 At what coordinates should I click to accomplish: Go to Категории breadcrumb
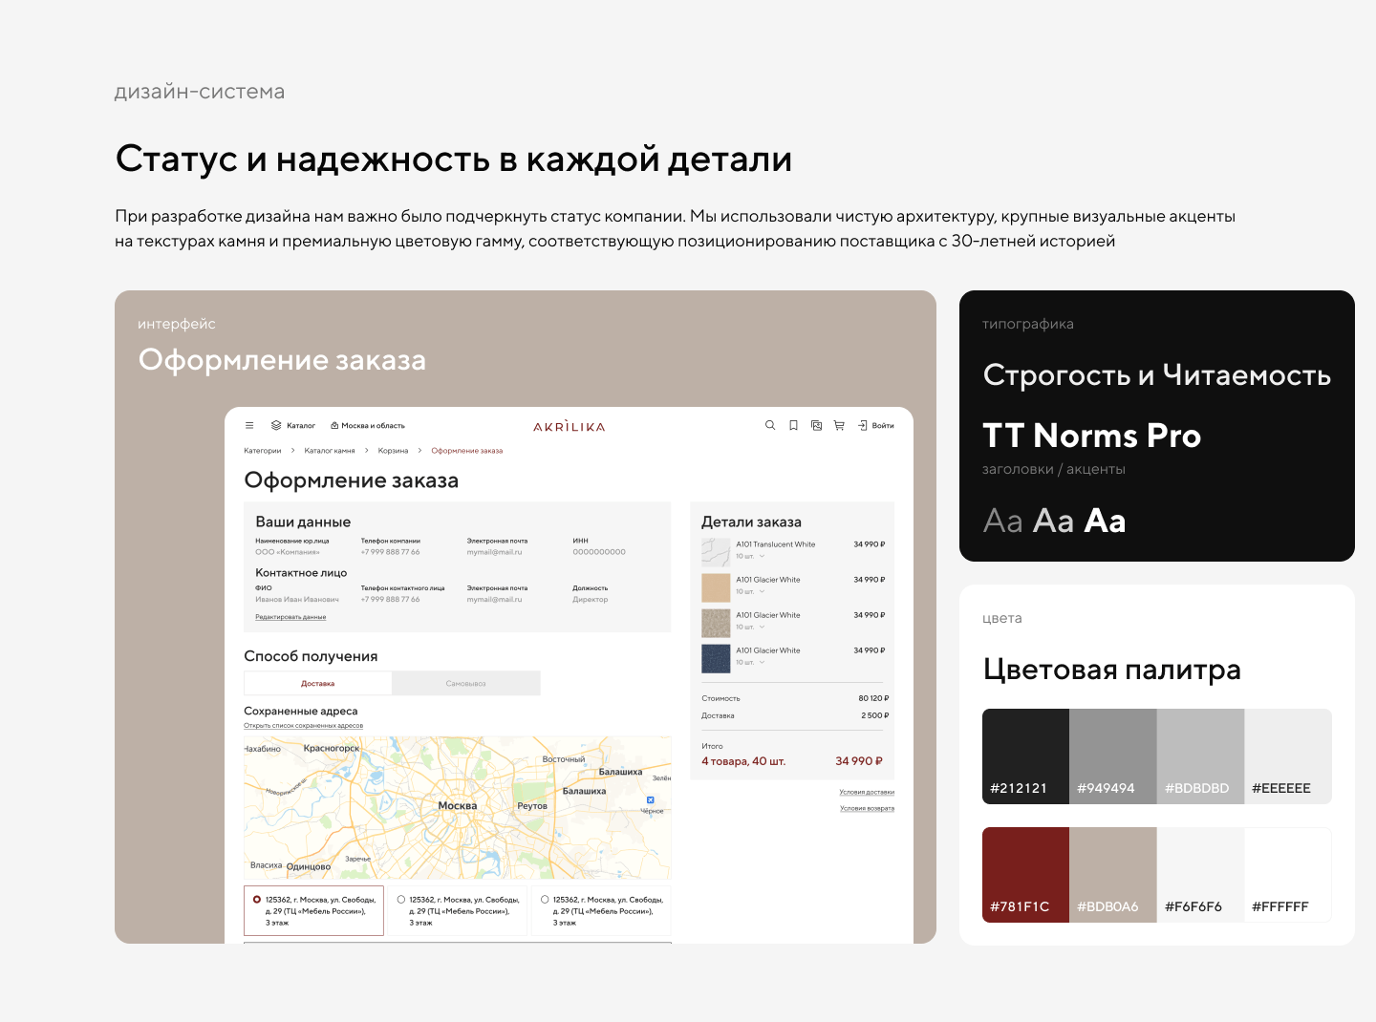pos(263,451)
